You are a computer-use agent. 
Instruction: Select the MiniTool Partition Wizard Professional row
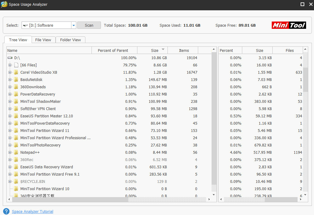109,138
